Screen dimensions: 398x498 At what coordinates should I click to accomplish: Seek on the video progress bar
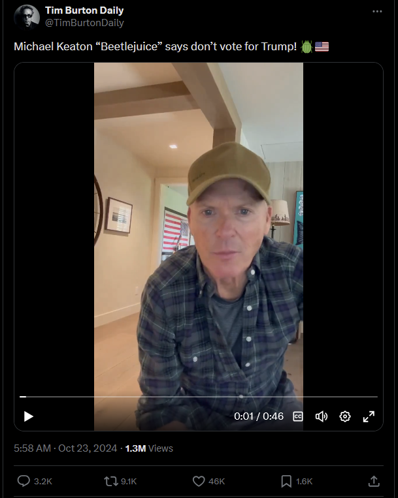click(199, 397)
